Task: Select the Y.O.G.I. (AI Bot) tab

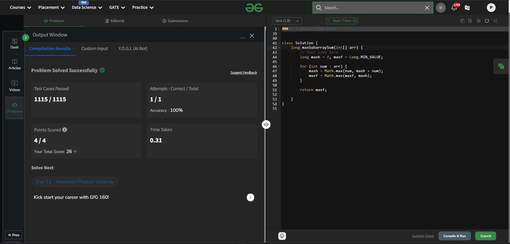Action: (133, 48)
